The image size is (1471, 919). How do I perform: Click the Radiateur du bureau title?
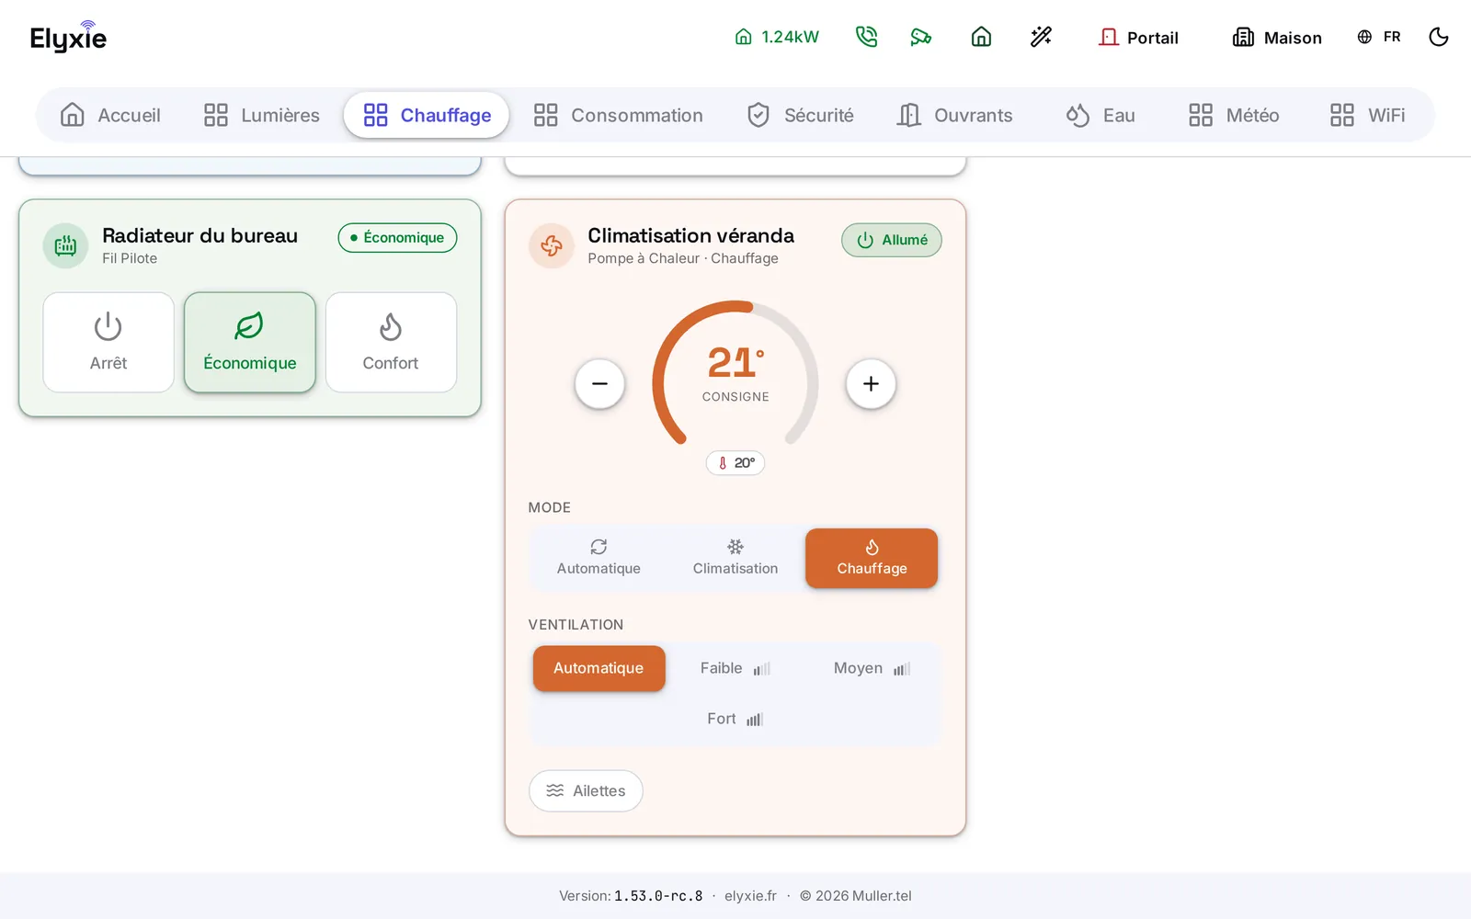coord(200,235)
